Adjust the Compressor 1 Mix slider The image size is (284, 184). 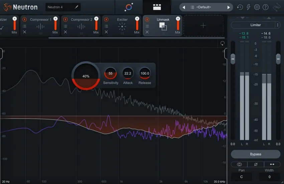[x=55, y=24]
